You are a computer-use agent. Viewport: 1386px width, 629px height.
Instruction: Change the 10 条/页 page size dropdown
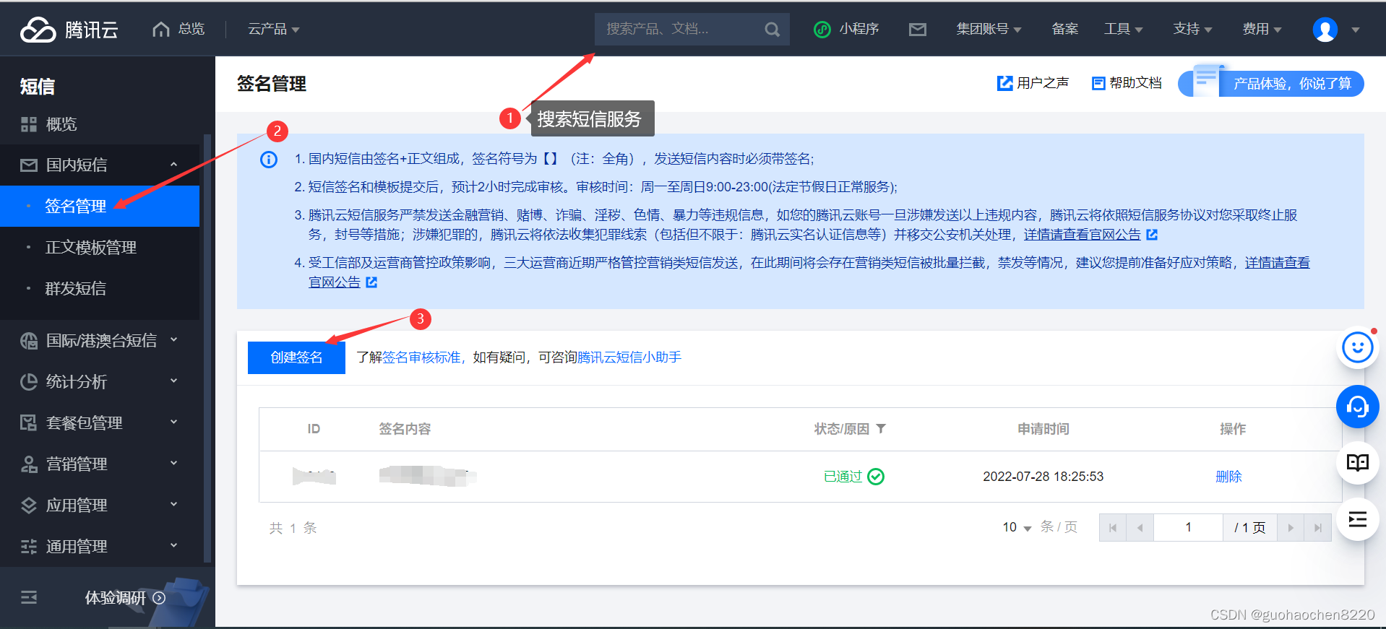click(x=1017, y=528)
